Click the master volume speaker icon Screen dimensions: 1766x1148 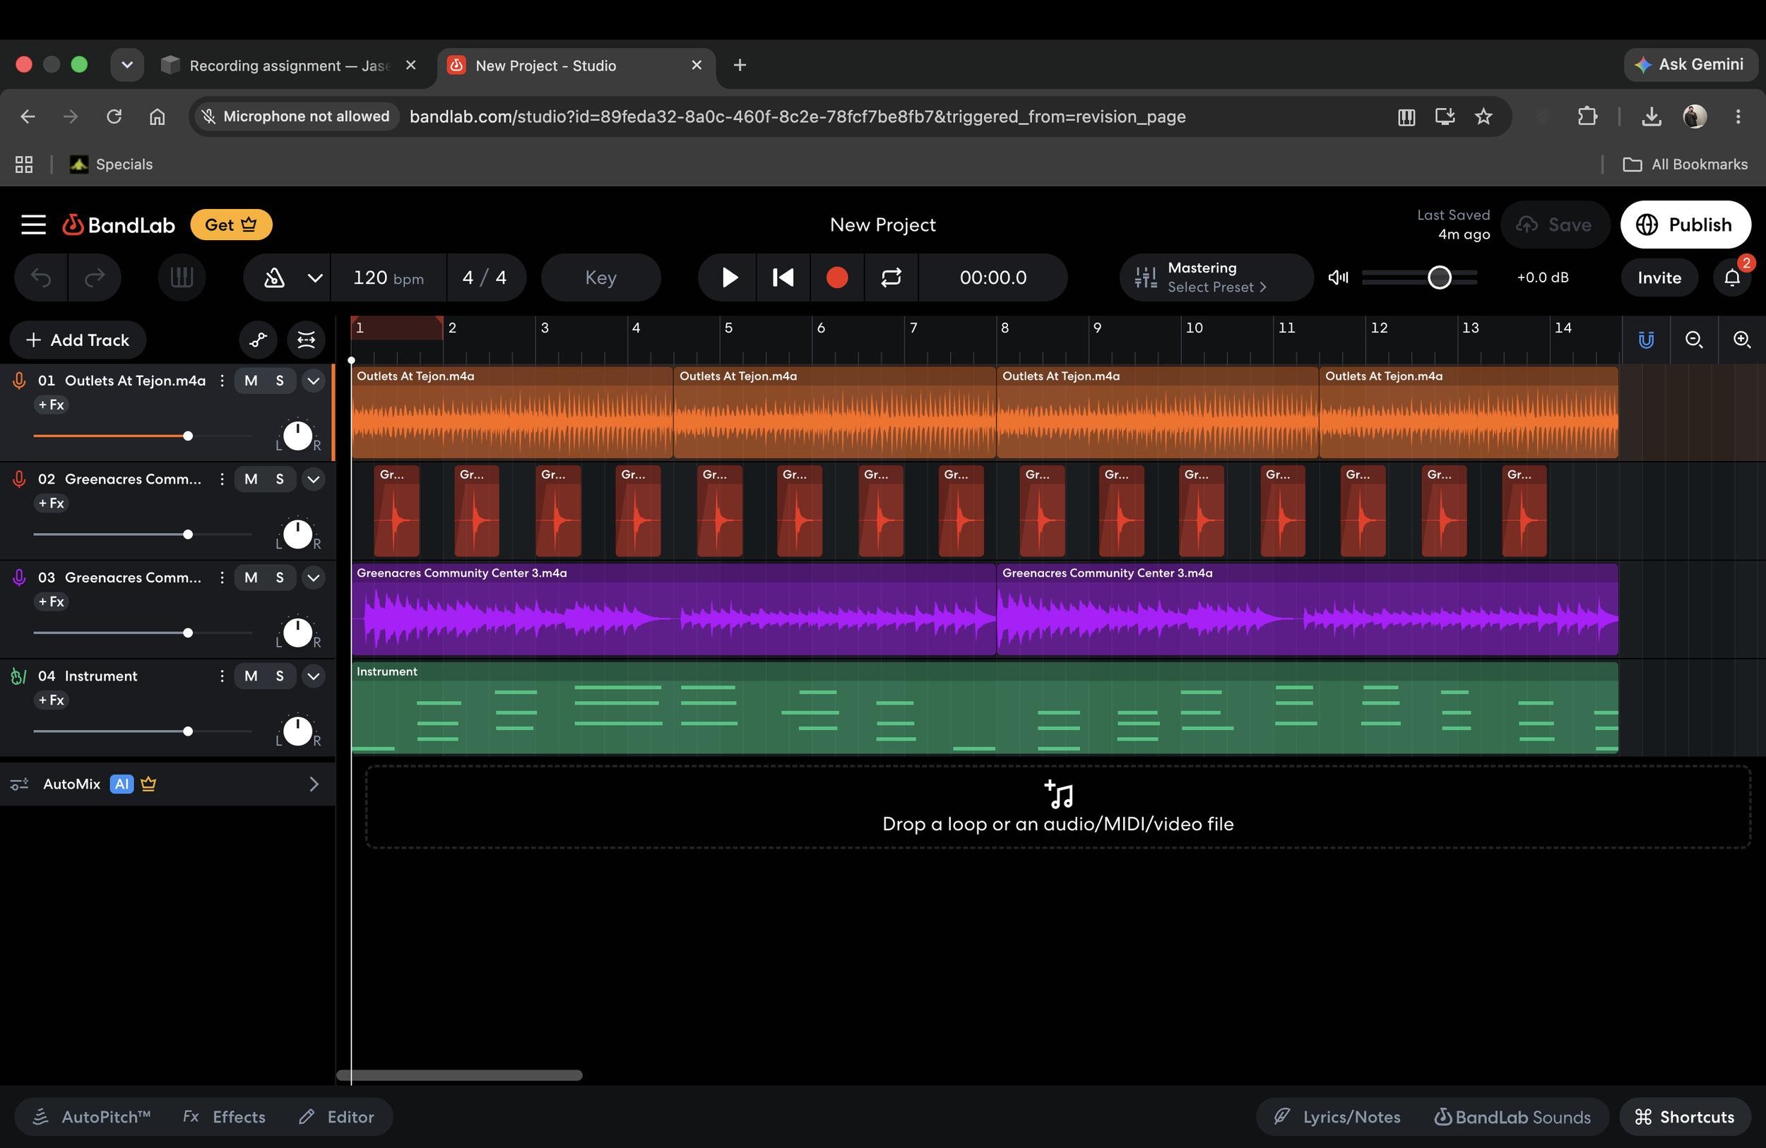click(1338, 277)
